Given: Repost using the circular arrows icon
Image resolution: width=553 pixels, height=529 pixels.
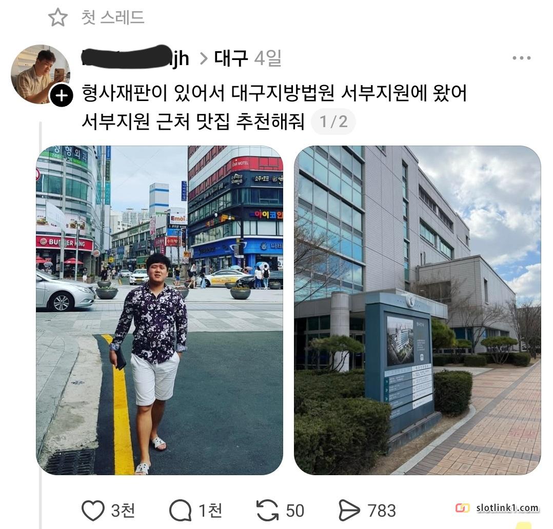Looking at the screenshot, I should pos(267,511).
